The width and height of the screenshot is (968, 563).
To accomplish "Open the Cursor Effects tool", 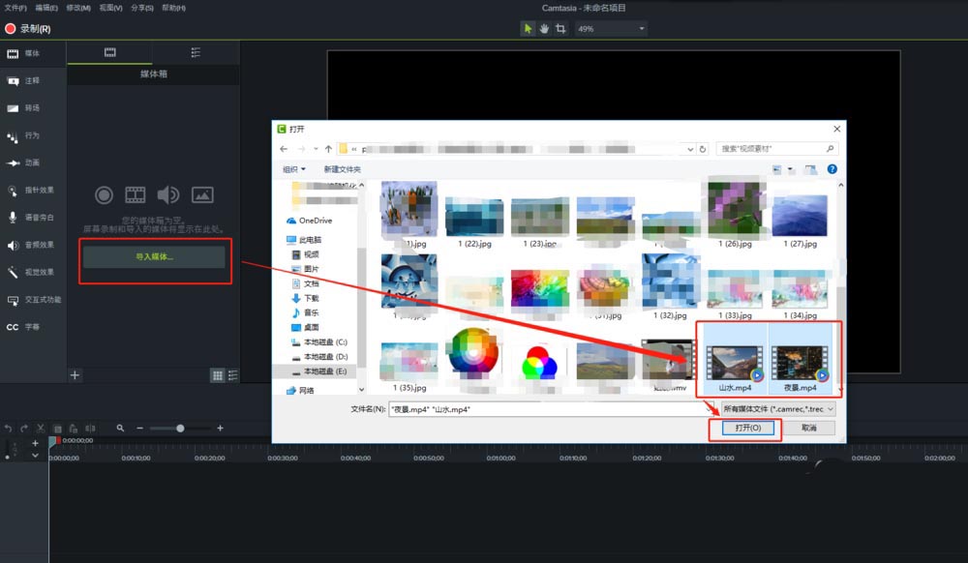I will click(30, 190).
